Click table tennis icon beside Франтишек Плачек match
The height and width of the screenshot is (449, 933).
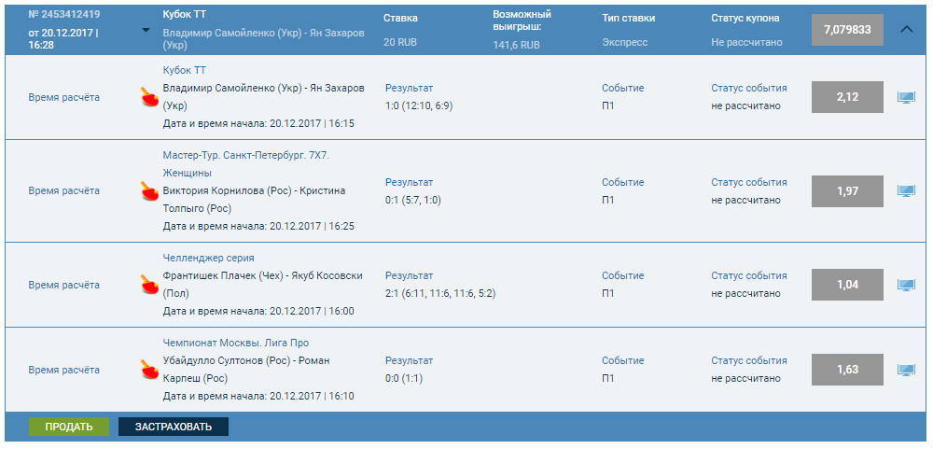(x=148, y=284)
